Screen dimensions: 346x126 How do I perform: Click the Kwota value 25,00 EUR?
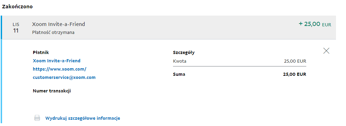[295, 61]
